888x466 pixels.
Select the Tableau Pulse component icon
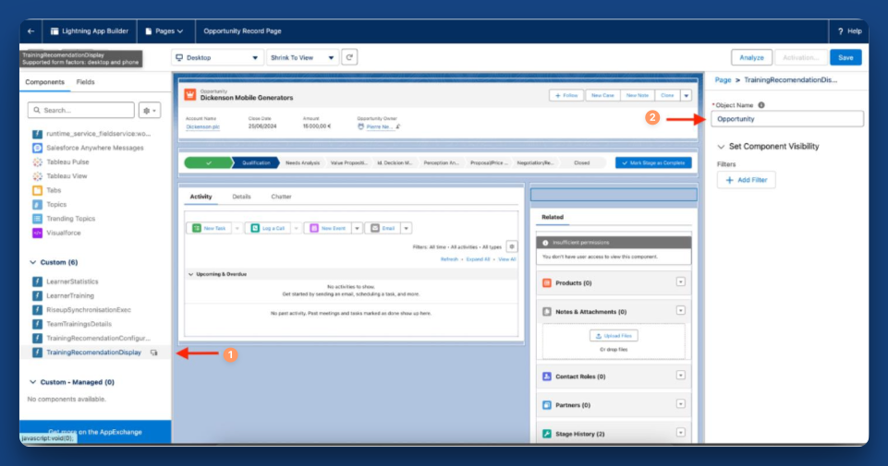coord(37,161)
